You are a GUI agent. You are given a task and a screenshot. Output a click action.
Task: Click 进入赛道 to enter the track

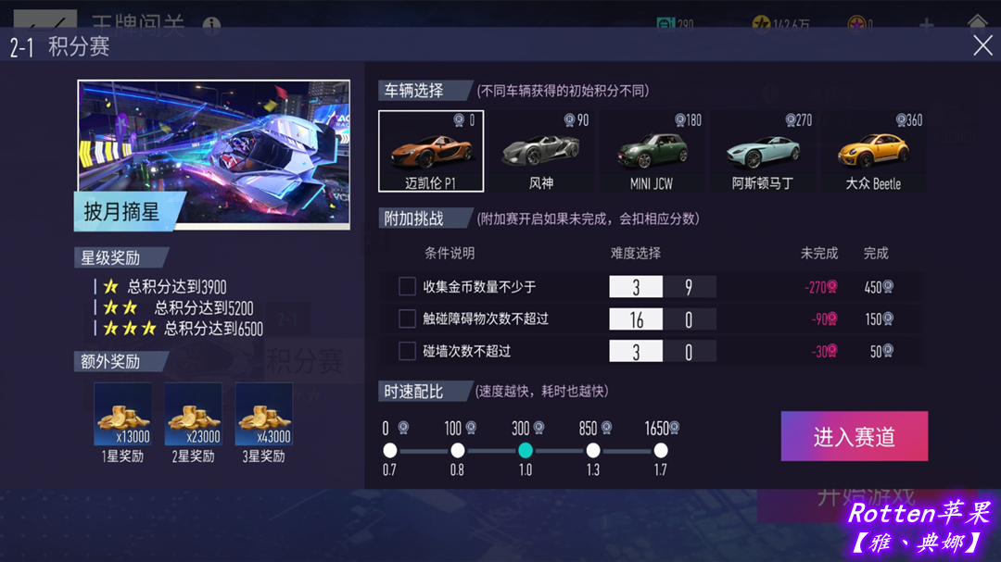coord(855,436)
